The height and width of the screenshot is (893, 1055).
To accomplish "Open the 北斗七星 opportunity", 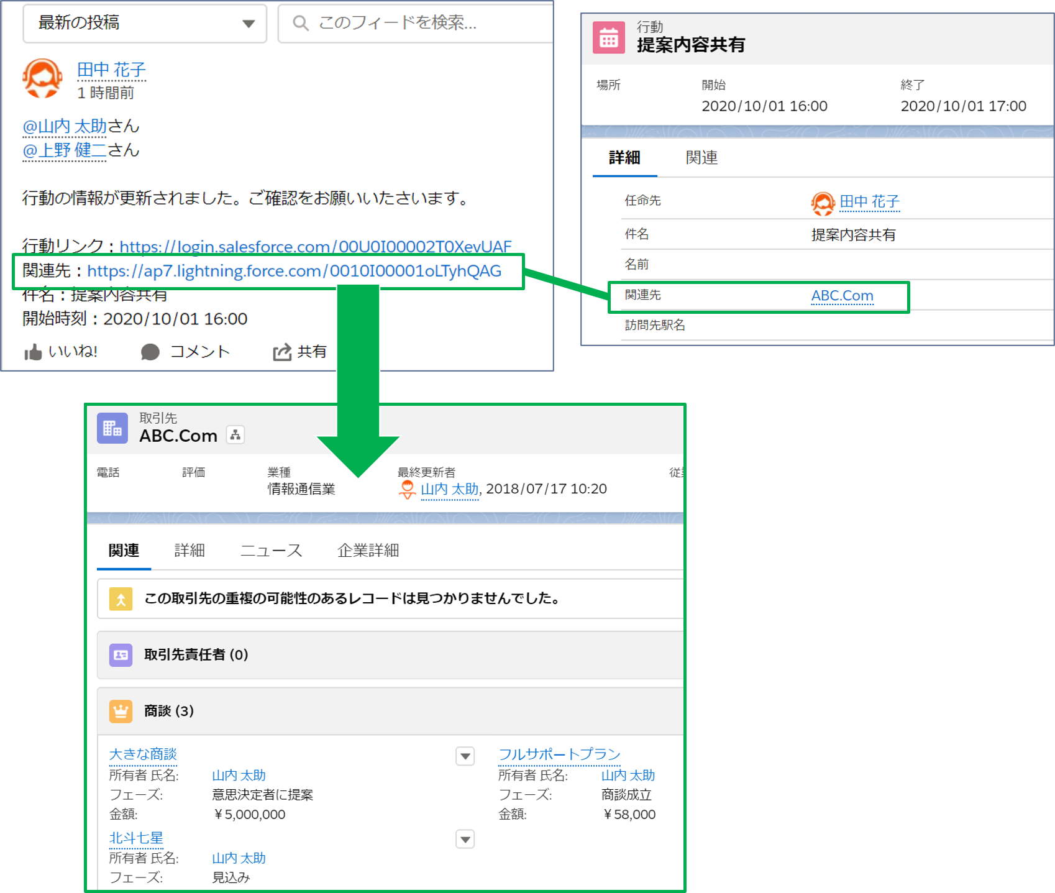I will 136,838.
